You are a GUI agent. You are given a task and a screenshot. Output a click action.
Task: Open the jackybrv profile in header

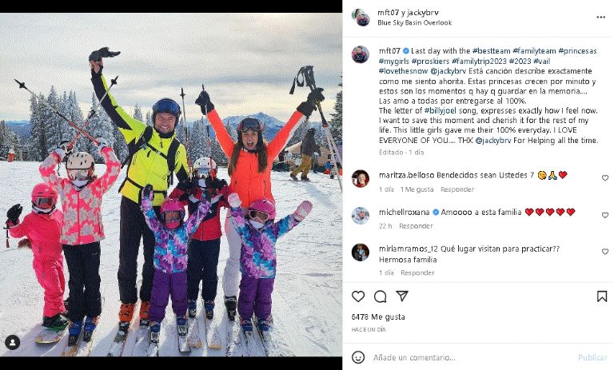pos(423,13)
